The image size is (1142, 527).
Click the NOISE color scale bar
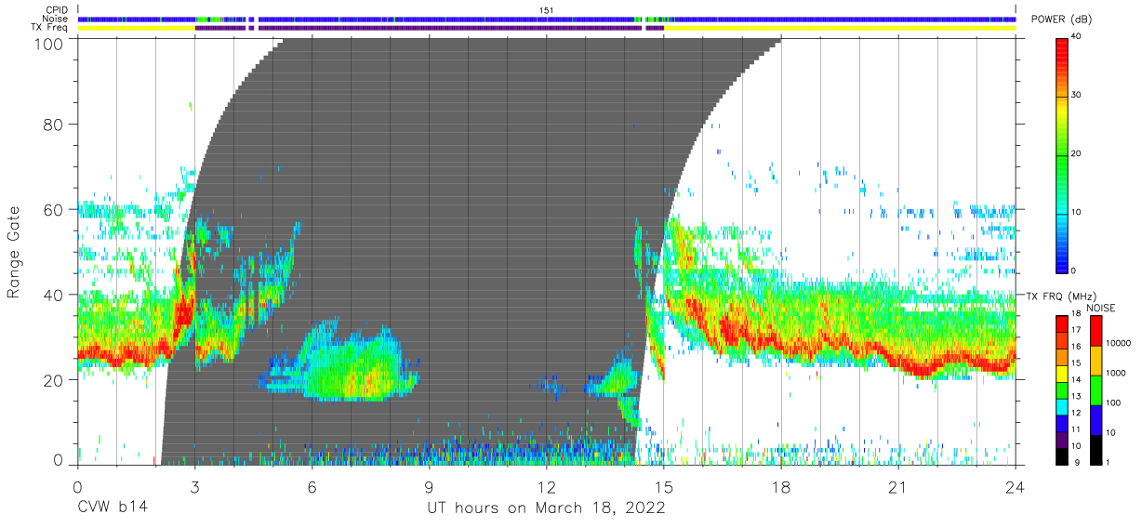1096,390
